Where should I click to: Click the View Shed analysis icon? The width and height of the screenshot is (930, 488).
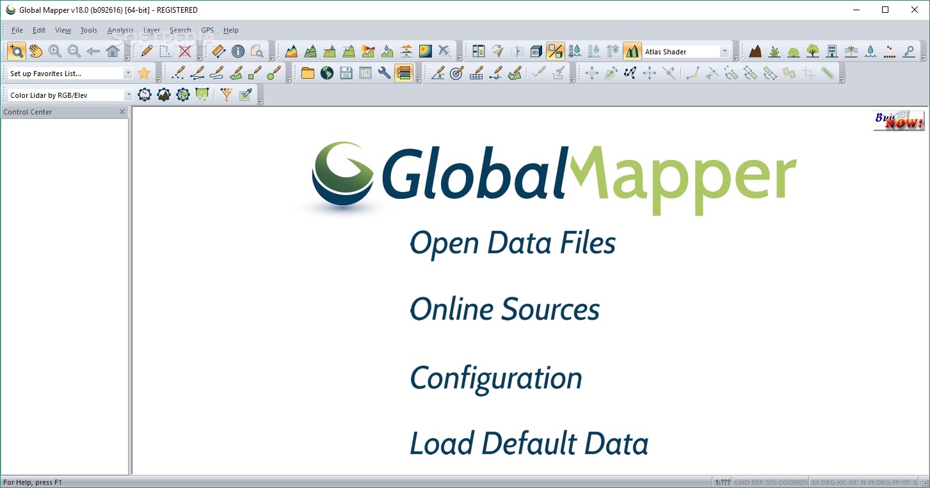(x=368, y=51)
